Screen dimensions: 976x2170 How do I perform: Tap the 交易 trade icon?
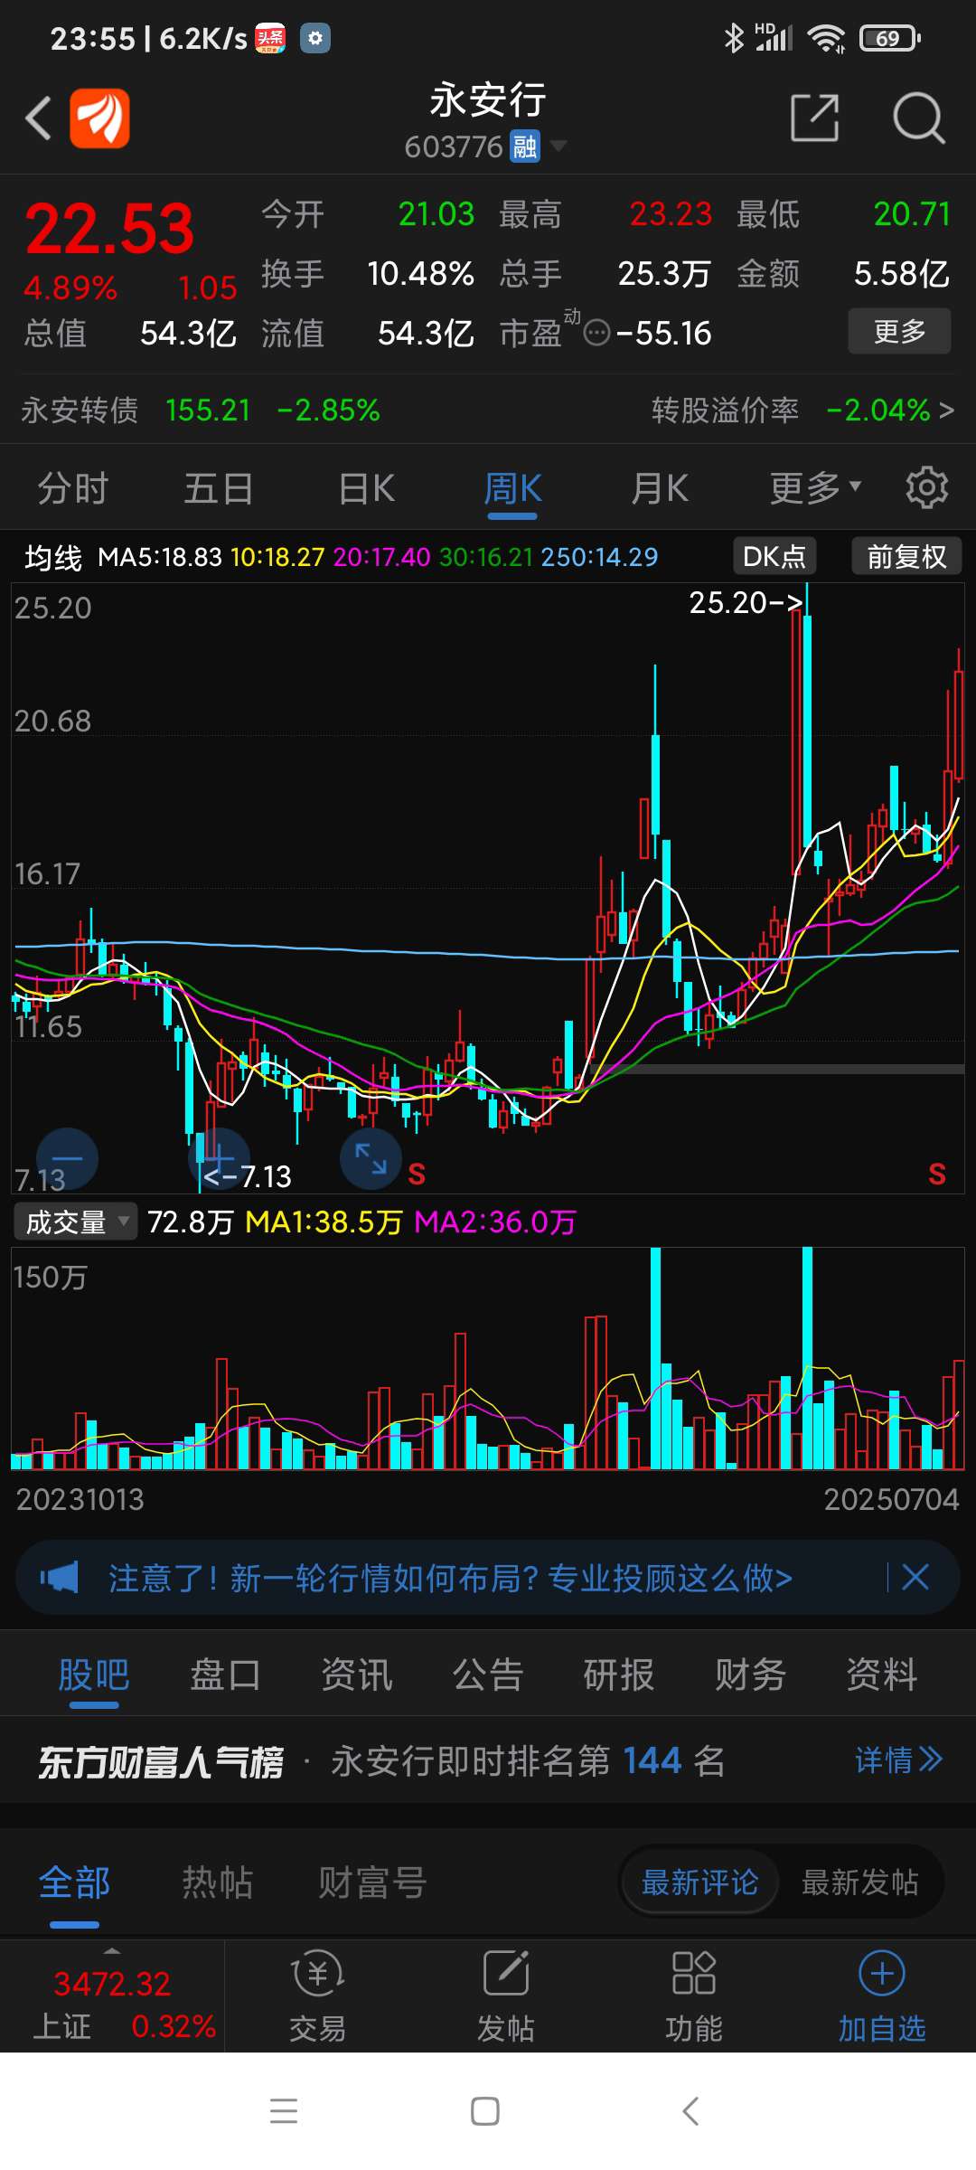pos(317,1996)
